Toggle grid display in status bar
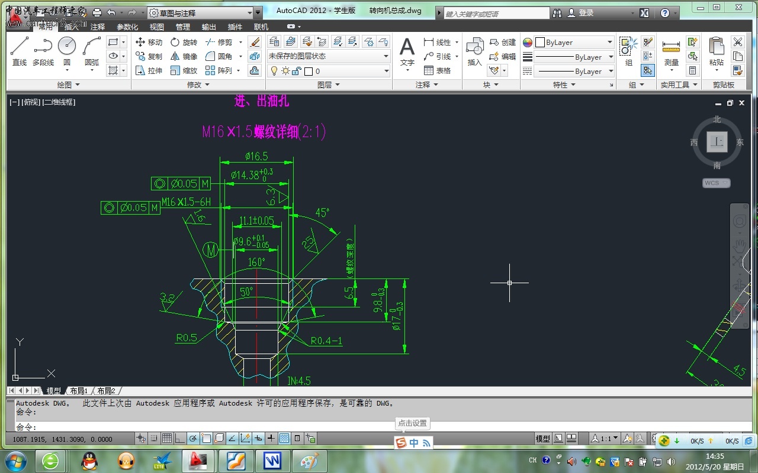 tap(167, 438)
